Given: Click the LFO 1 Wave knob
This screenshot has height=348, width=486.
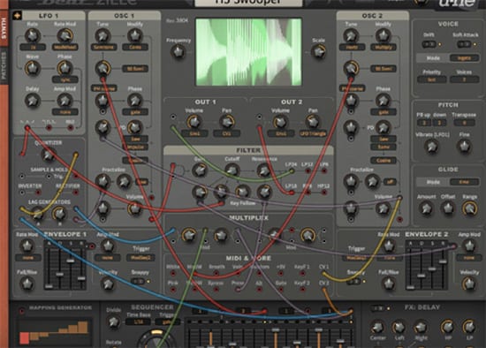Looking at the screenshot, I should [32, 68].
